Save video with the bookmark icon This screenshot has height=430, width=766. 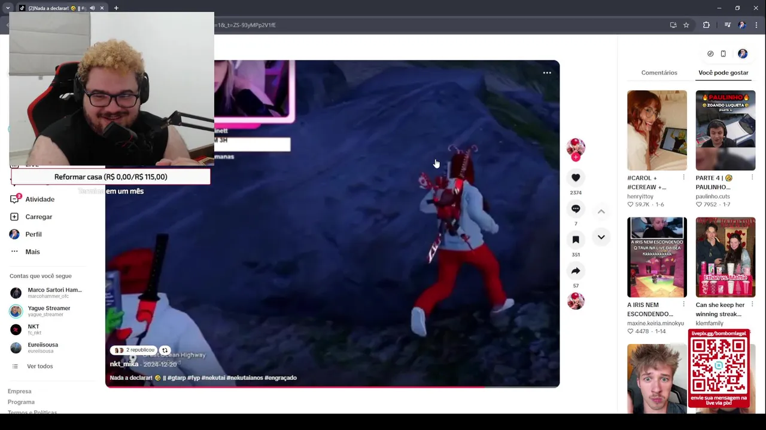pyautogui.click(x=576, y=239)
